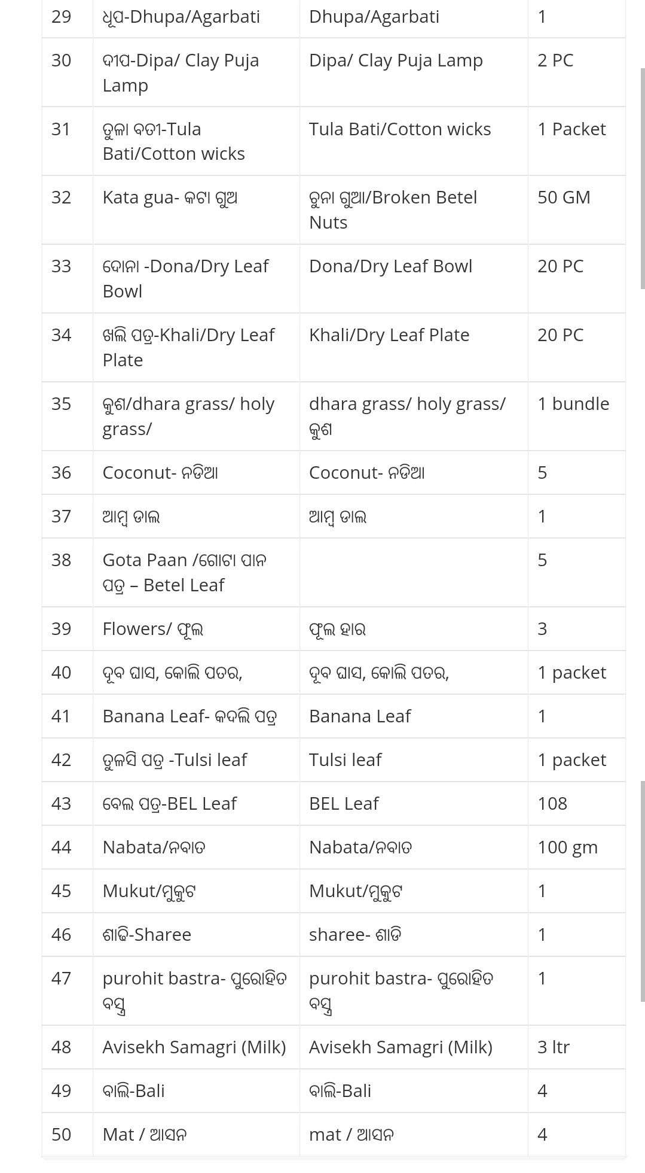Click the "1 bundle" quantity cell
The width and height of the screenshot is (645, 1173).
tap(573, 404)
